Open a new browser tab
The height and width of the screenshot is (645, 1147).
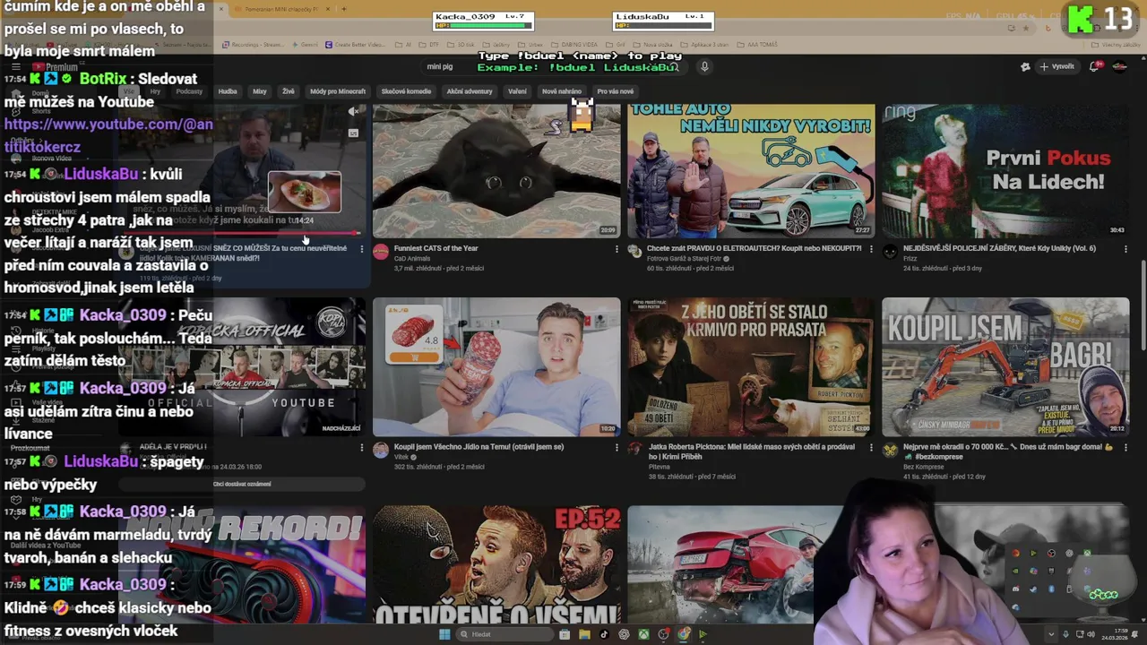(344, 9)
